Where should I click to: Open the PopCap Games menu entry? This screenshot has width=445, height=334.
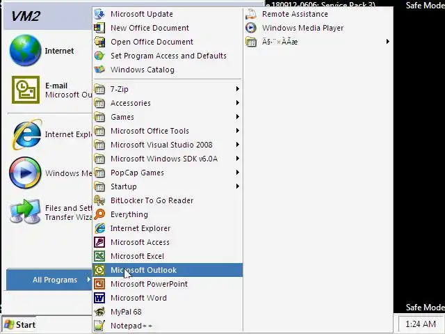pyautogui.click(x=168, y=173)
